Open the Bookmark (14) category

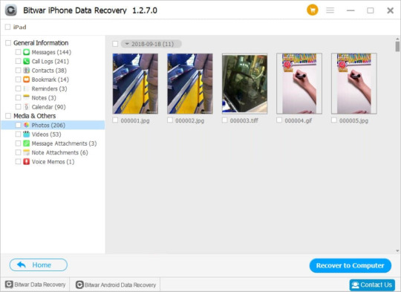coord(50,80)
